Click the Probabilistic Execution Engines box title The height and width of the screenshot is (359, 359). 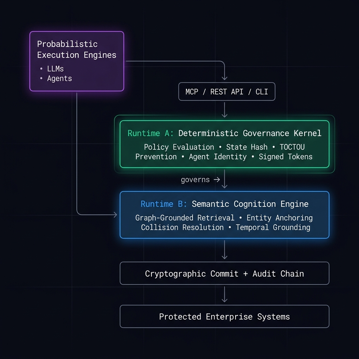point(77,49)
